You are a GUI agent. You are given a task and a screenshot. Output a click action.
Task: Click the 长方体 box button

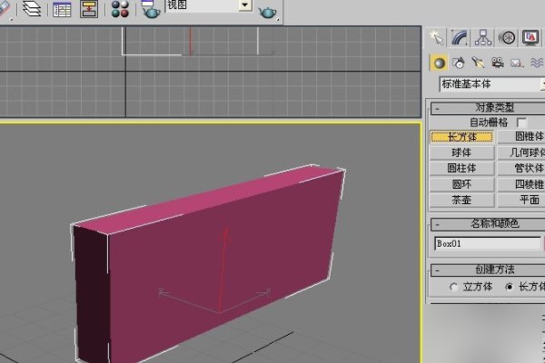[462, 137]
